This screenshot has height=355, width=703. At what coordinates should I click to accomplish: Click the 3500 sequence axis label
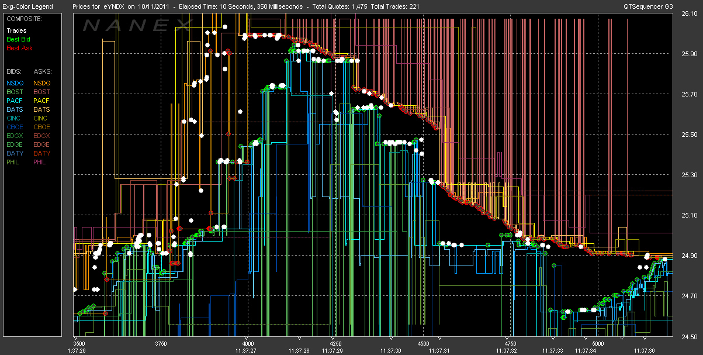(x=79, y=344)
